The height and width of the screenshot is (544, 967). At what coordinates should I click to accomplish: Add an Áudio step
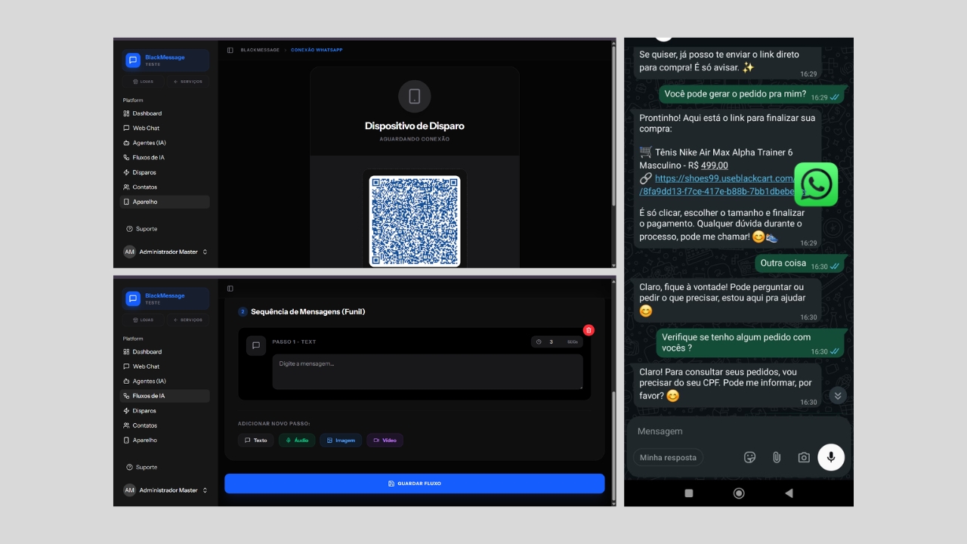point(297,440)
